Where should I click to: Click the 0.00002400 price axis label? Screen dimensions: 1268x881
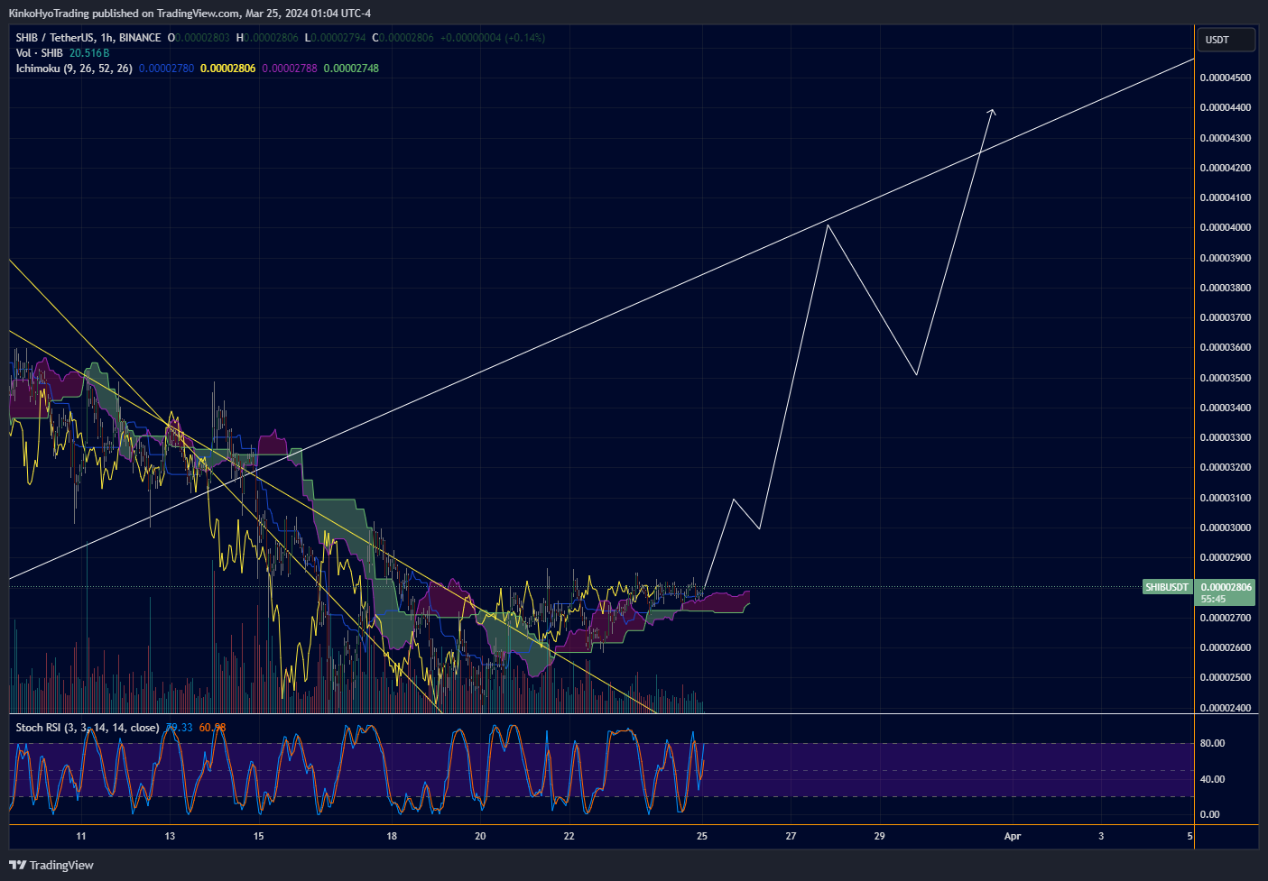(1226, 708)
